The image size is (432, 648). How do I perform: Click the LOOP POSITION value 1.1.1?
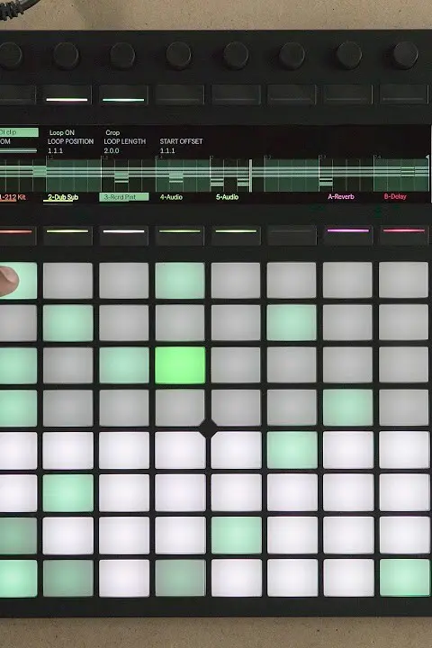tap(56, 151)
